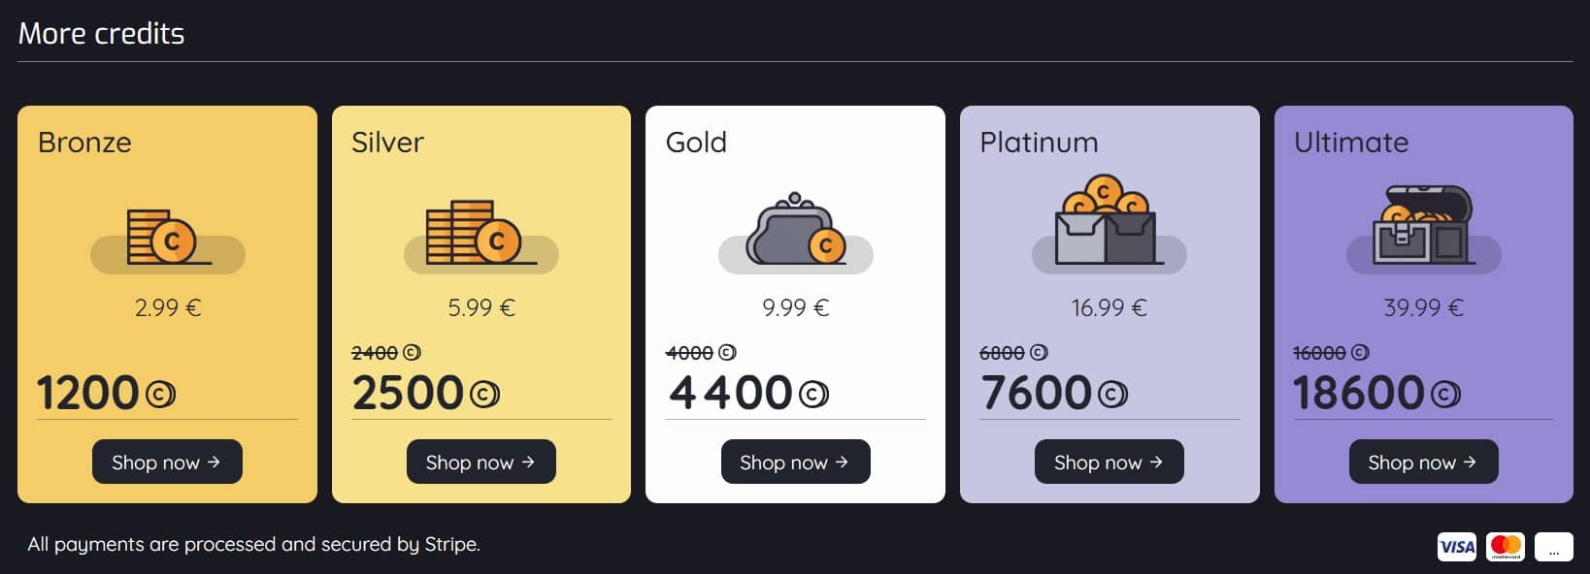Click the More credits heading
The width and height of the screenshot is (1590, 574).
coord(100,33)
